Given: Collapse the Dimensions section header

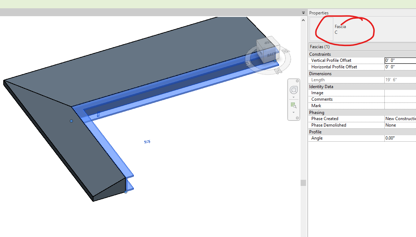Looking at the screenshot, I should coord(362,74).
